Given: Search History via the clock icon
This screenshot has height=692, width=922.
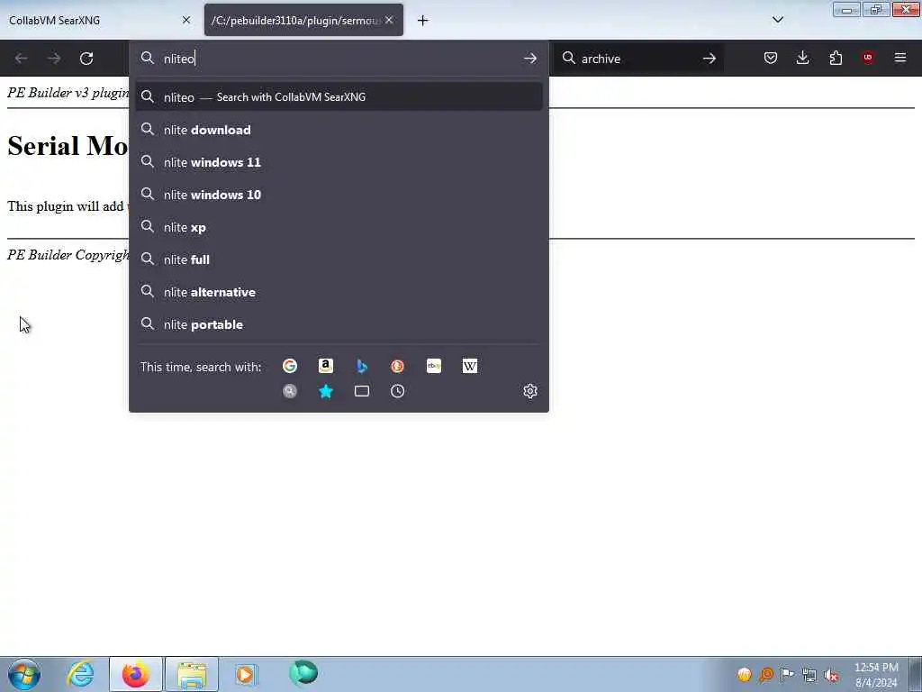Looking at the screenshot, I should [x=397, y=391].
